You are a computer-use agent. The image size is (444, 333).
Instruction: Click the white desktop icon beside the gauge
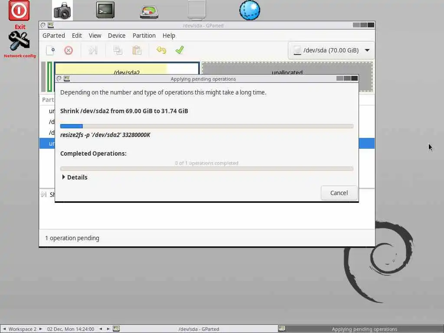pos(196,10)
